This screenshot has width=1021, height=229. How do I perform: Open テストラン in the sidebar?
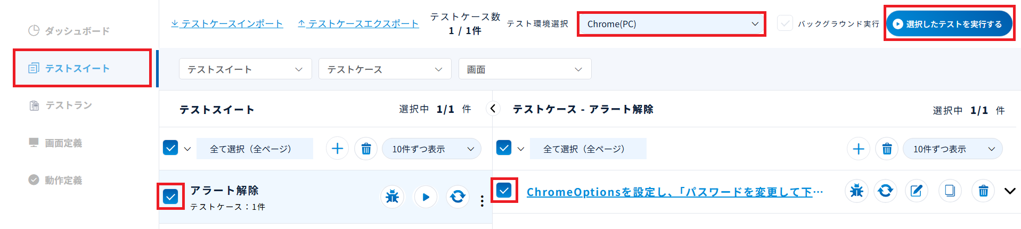pos(68,105)
